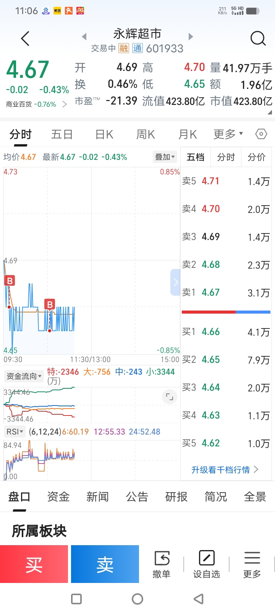
Task: Open 叠加 overlay dropdown
Action: pos(165,157)
